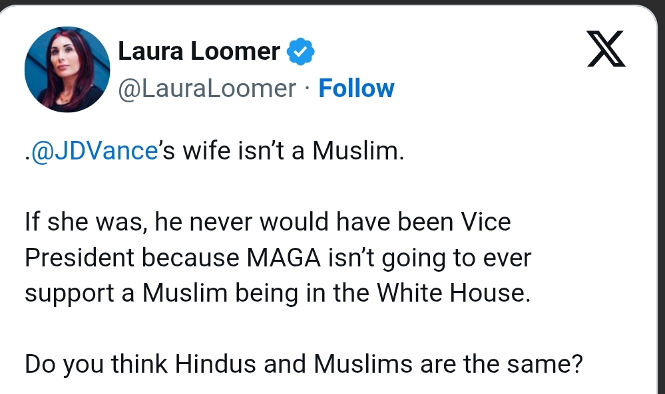Click the Laura Loomer display name
665x394 pixels.
point(199,51)
